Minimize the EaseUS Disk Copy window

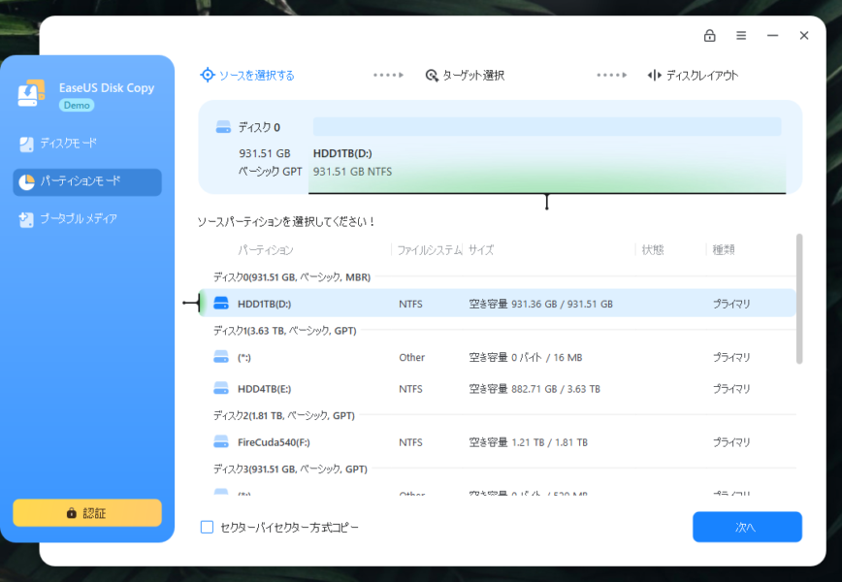pyautogui.click(x=773, y=36)
